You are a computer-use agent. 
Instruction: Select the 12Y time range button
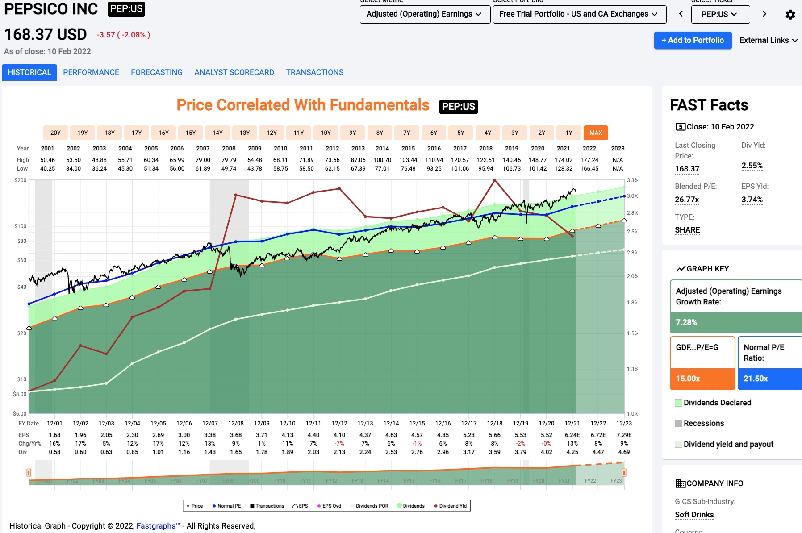[272, 133]
